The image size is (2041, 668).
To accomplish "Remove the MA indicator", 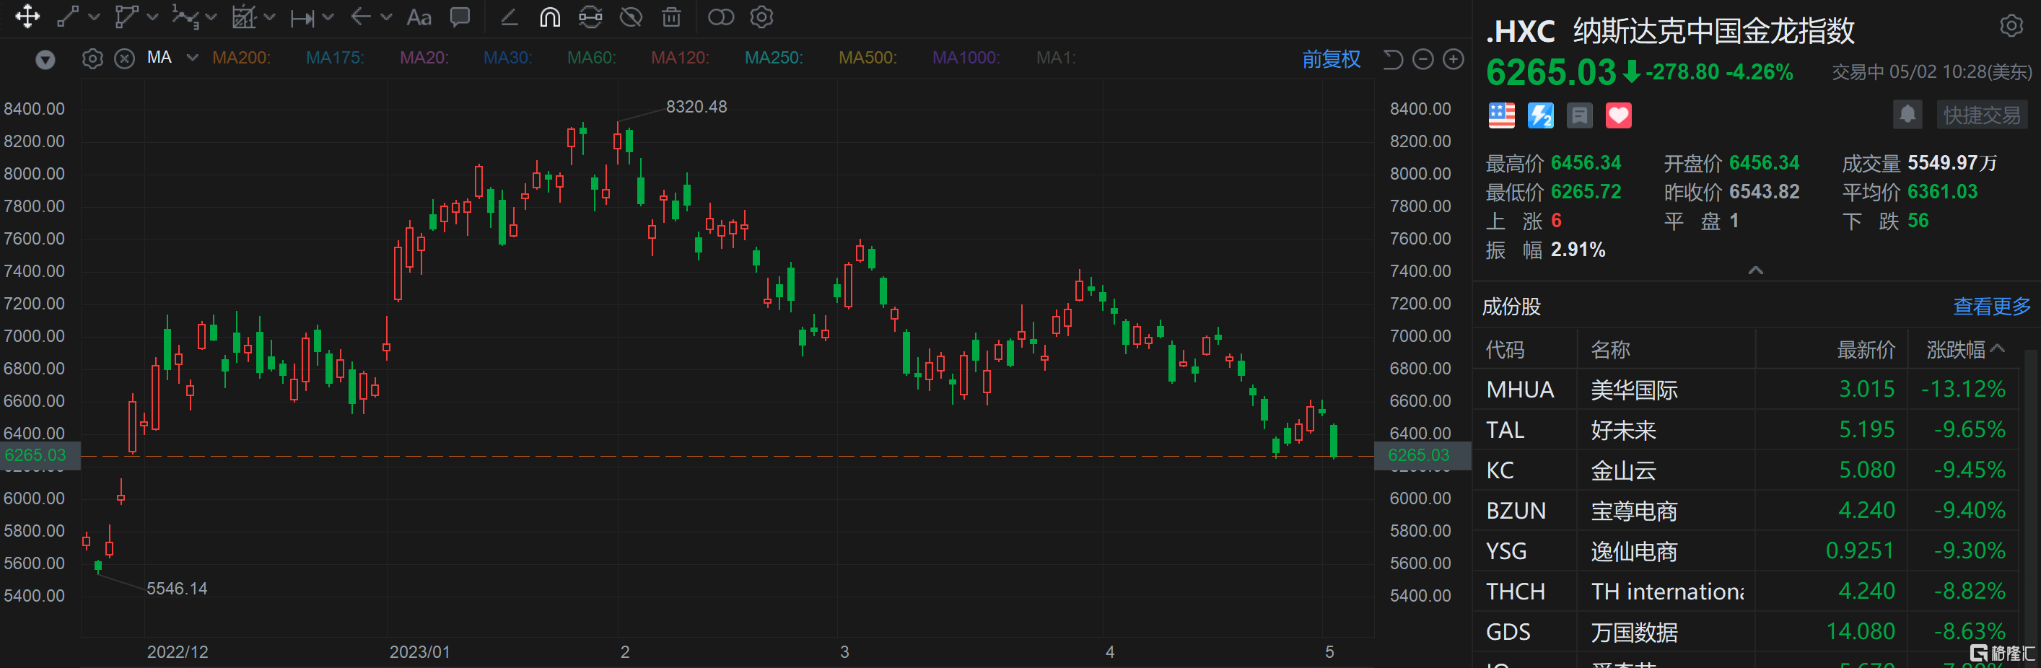I will 124,58.
